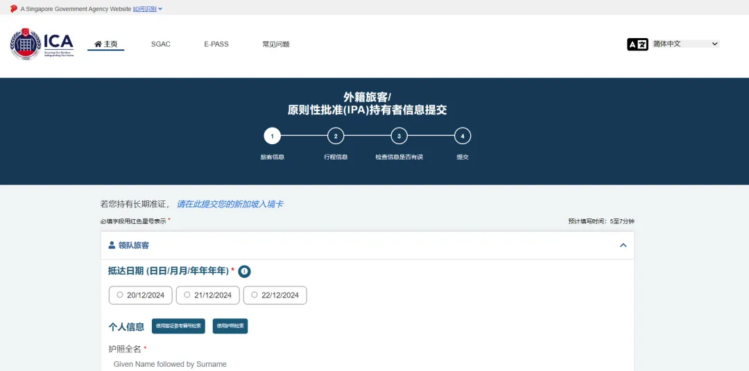
Task: Click step 4 提交 circle
Action: click(463, 136)
